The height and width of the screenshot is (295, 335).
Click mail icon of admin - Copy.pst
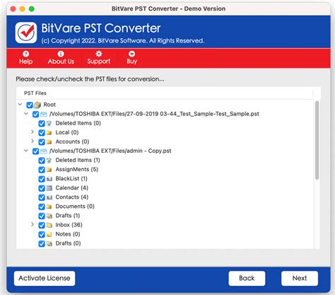44,151
